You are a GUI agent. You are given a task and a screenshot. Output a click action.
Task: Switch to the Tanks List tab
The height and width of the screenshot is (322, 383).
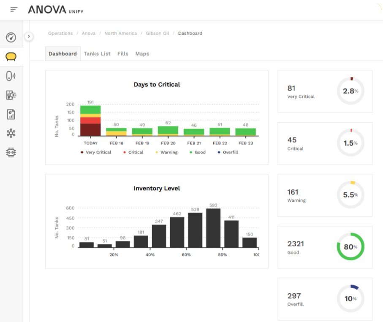coord(97,54)
